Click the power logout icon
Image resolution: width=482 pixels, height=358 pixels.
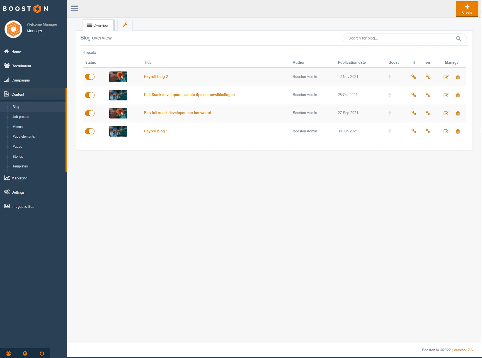(x=42, y=353)
